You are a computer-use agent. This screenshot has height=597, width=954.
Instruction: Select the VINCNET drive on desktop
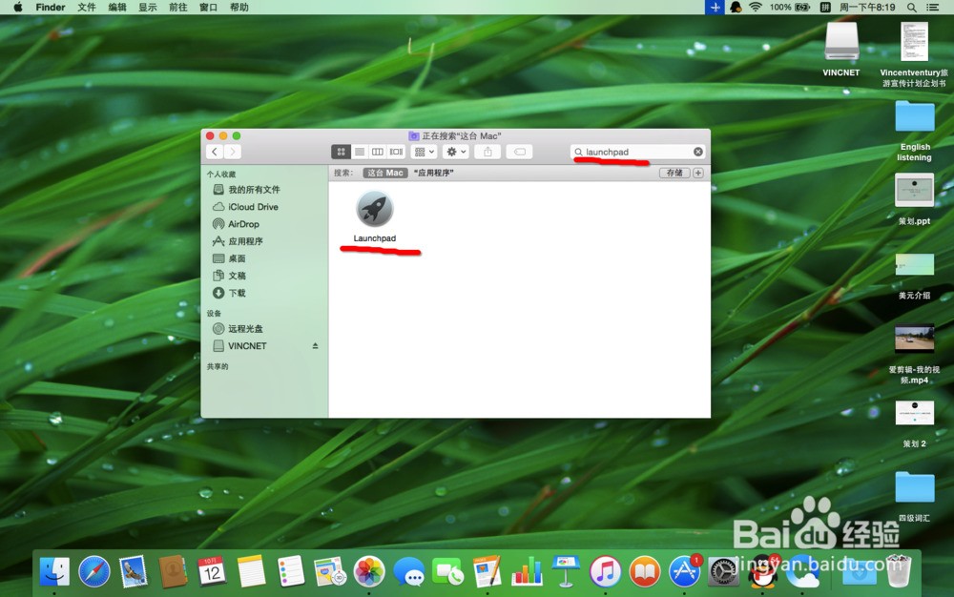point(841,50)
